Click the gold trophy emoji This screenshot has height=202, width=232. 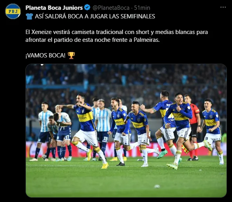tap(71, 55)
